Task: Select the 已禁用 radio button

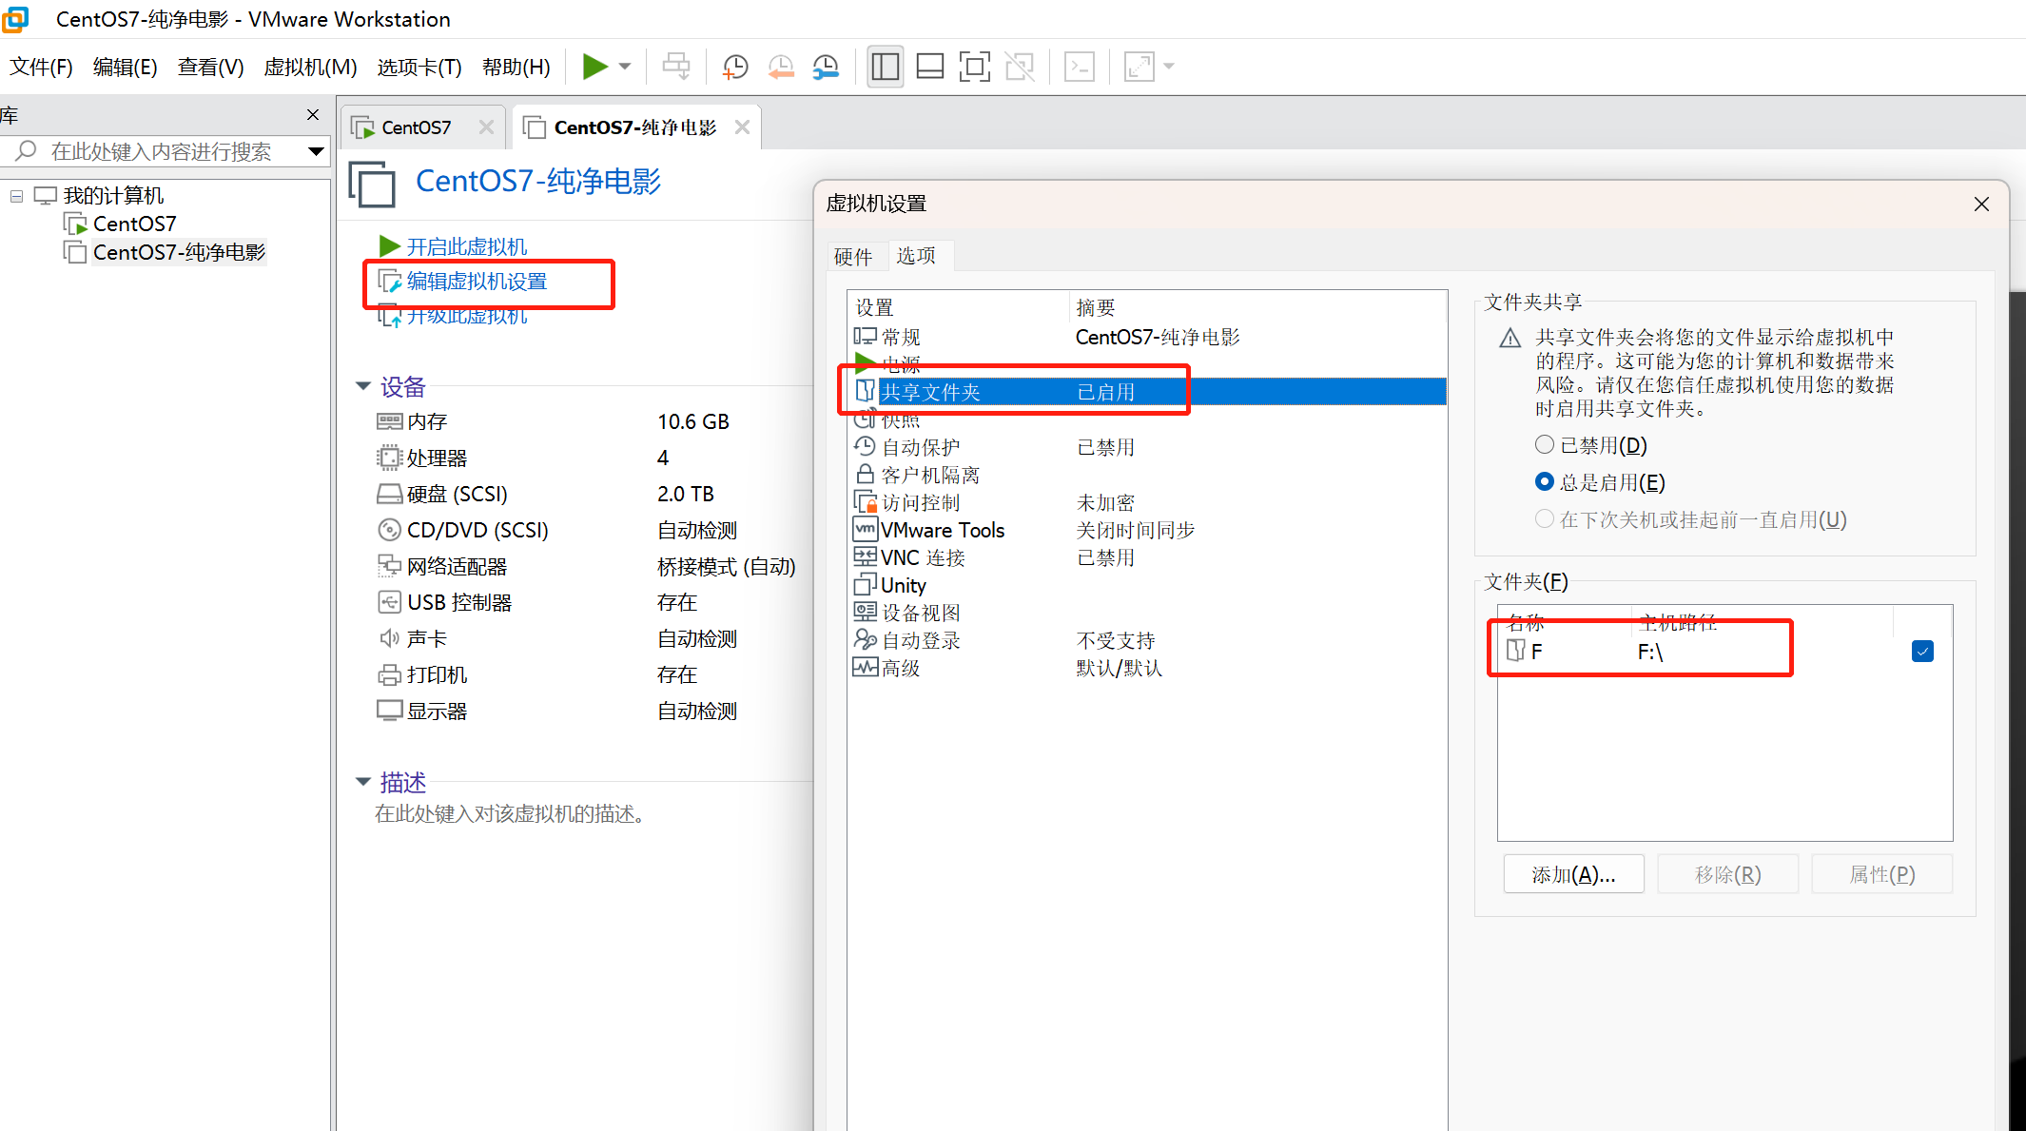Action: pyautogui.click(x=1545, y=445)
